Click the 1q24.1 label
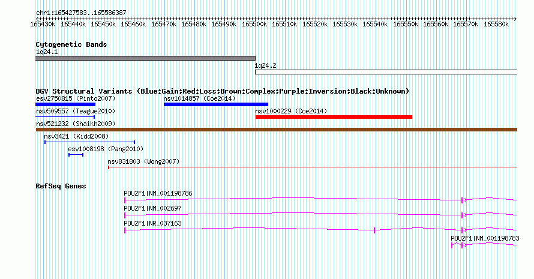 click(x=47, y=52)
